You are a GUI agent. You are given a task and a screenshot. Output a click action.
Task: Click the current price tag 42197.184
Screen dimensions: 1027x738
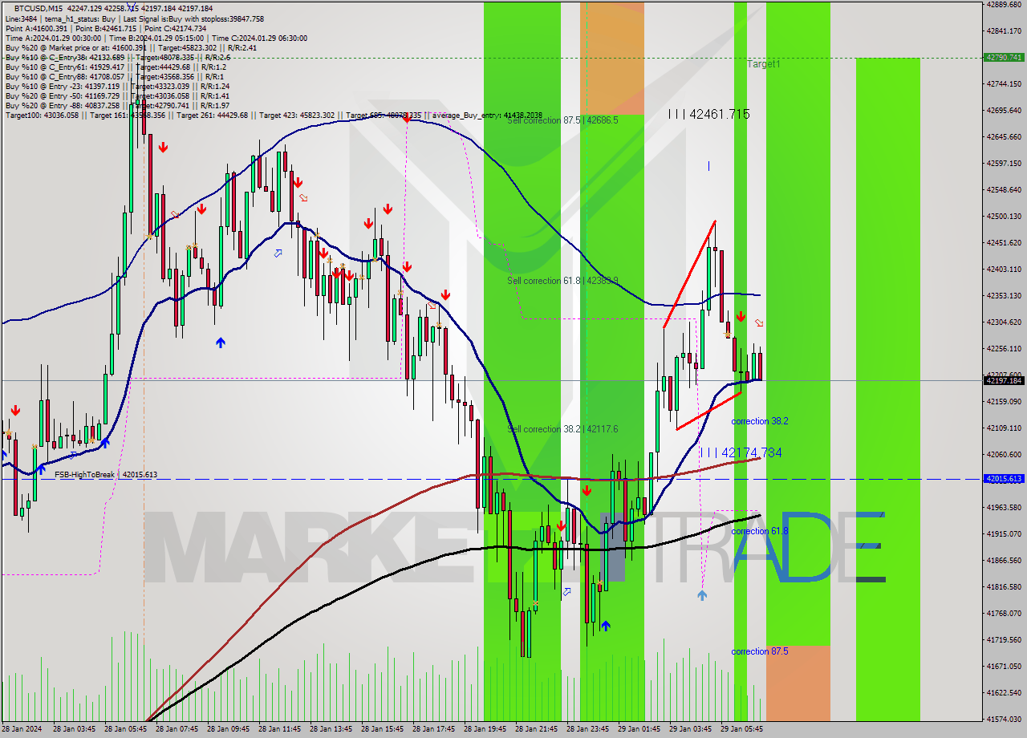coord(1004,380)
